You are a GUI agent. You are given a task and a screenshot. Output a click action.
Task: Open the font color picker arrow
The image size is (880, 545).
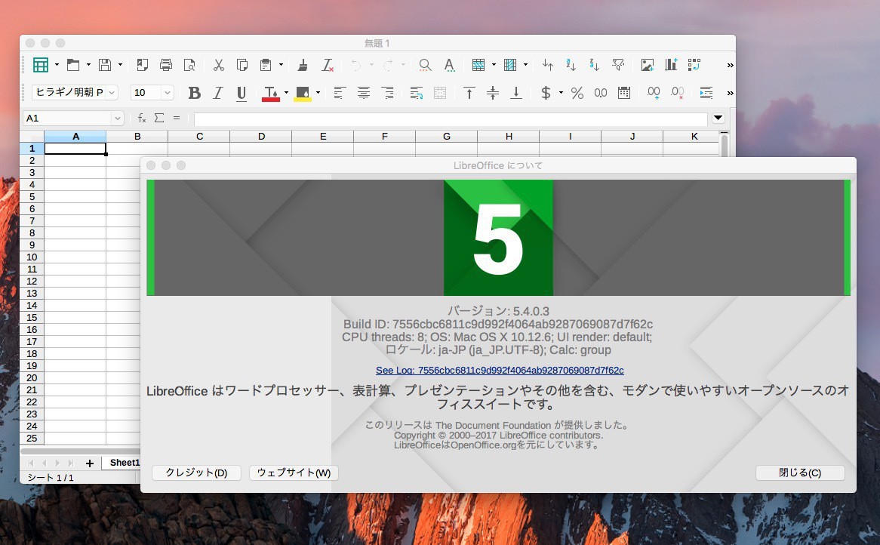286,93
